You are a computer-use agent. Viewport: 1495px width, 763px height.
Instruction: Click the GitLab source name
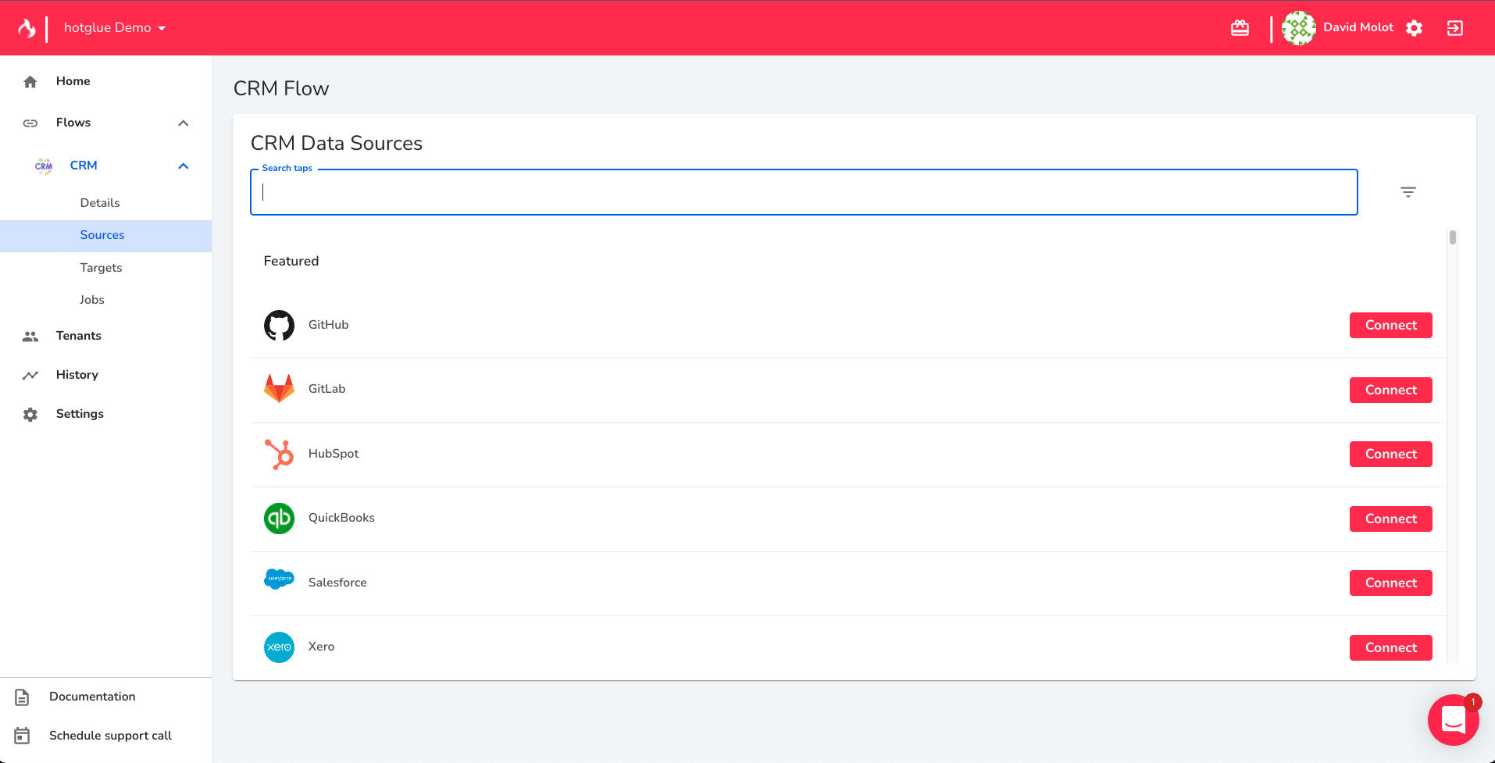click(326, 389)
